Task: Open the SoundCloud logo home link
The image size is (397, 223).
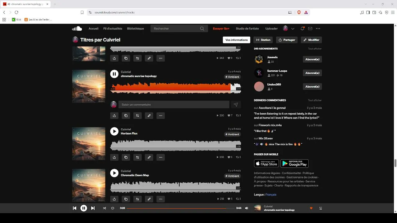Action: point(77,28)
